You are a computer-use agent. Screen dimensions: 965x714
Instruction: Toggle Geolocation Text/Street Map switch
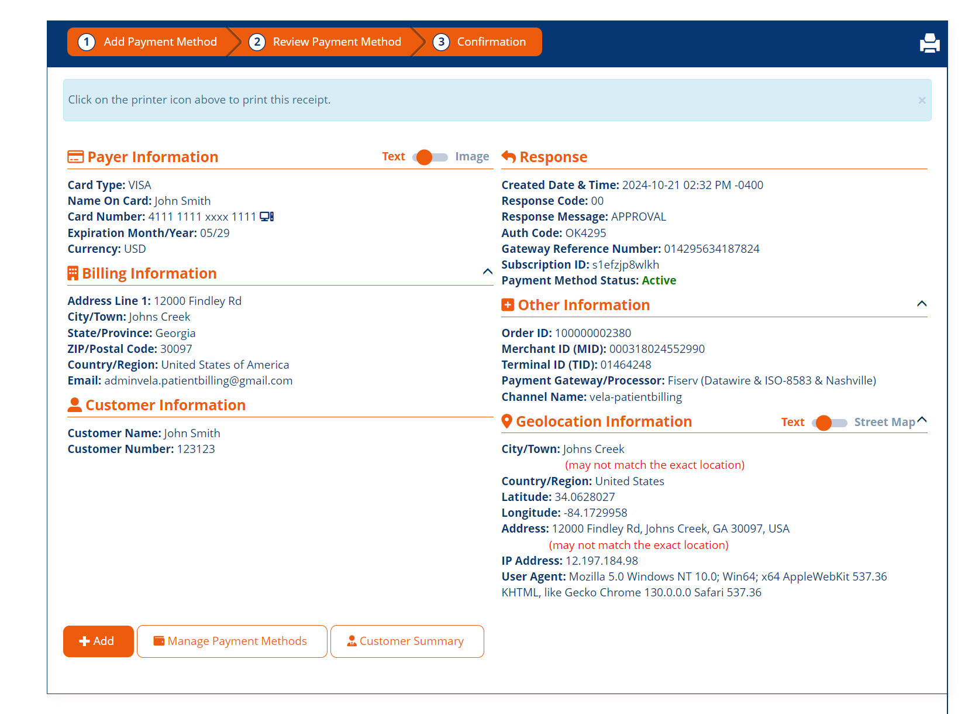[x=829, y=423]
